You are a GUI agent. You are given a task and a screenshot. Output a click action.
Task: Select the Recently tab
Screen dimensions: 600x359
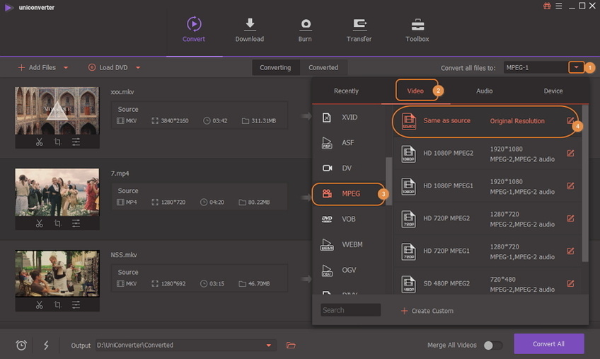click(x=346, y=91)
